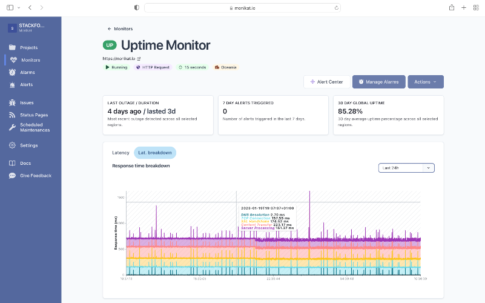The image size is (485, 303).
Task: Switch to the Latency tab
Action: 120,153
